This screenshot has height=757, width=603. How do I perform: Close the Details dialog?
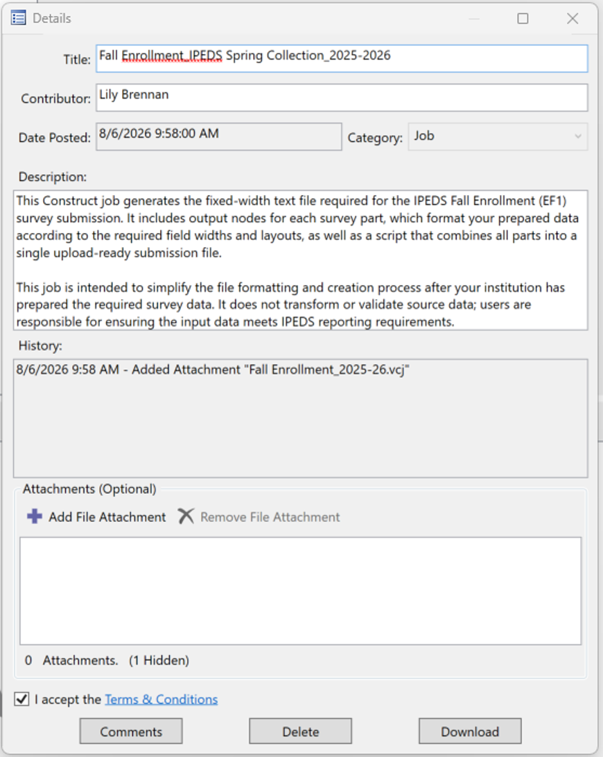coord(573,18)
